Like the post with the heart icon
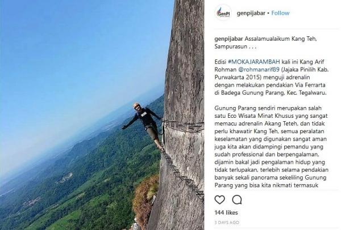The width and height of the screenshot is (341, 230). pos(219,199)
